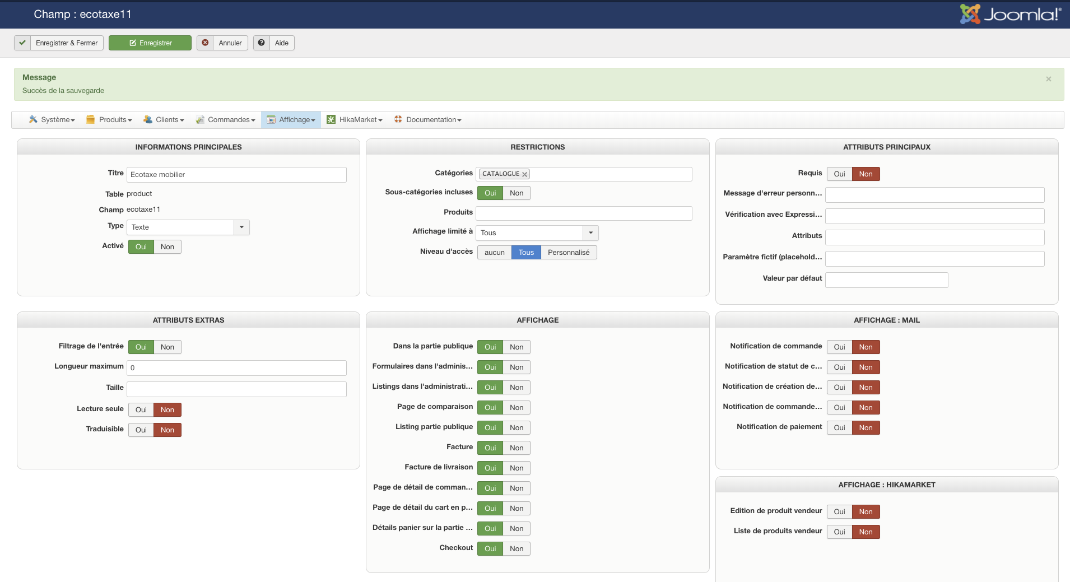
Task: Open the Type dropdown showing Texte
Action: click(188, 227)
